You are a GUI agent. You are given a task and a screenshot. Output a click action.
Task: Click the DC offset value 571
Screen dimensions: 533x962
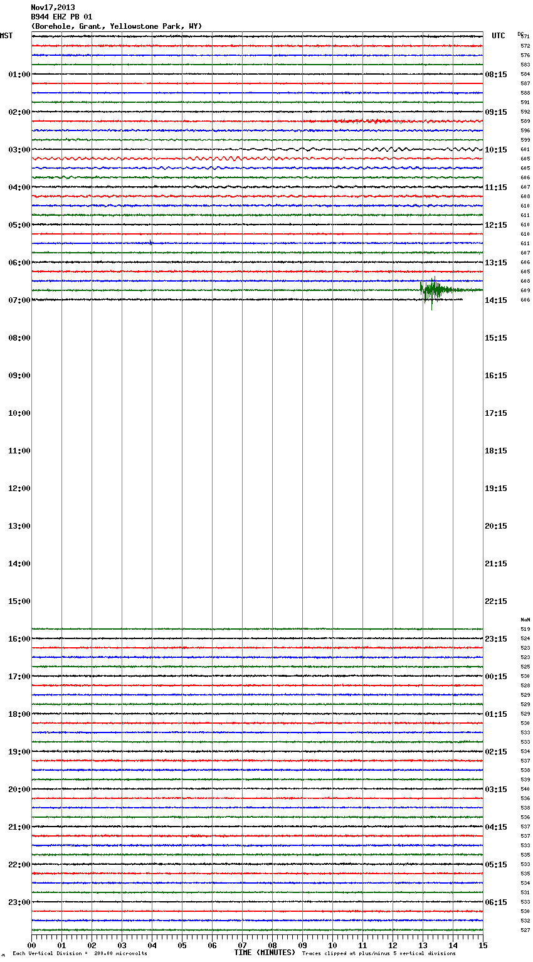525,37
